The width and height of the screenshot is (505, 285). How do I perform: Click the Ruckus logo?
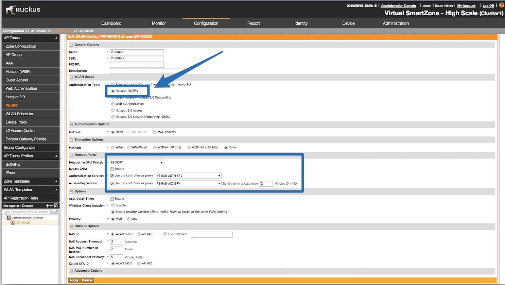(x=23, y=10)
